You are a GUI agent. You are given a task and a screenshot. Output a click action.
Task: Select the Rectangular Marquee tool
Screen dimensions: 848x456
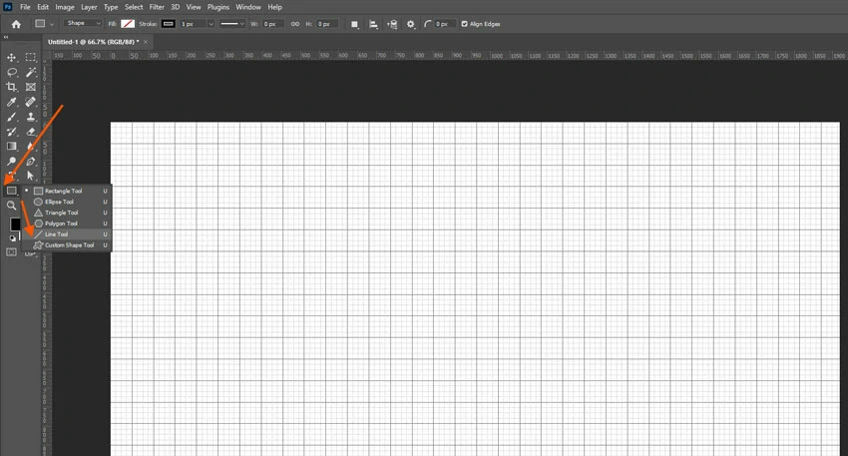click(x=31, y=58)
